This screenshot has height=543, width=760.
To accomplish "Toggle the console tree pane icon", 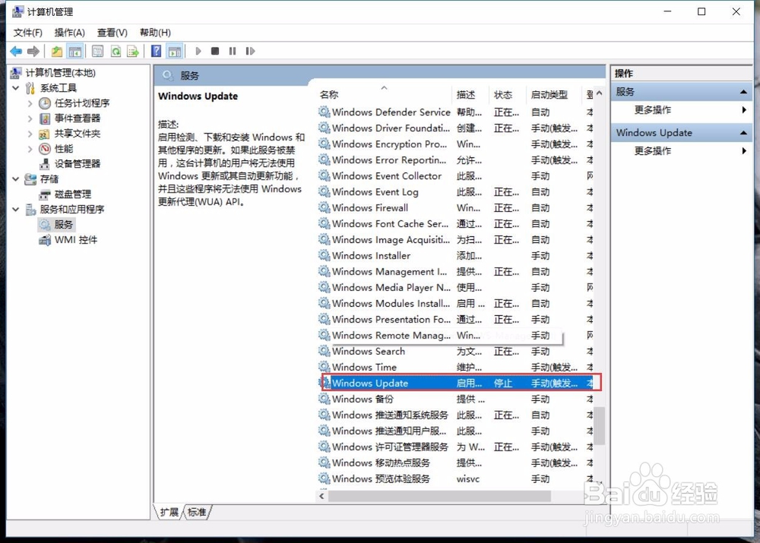I will pos(74,51).
